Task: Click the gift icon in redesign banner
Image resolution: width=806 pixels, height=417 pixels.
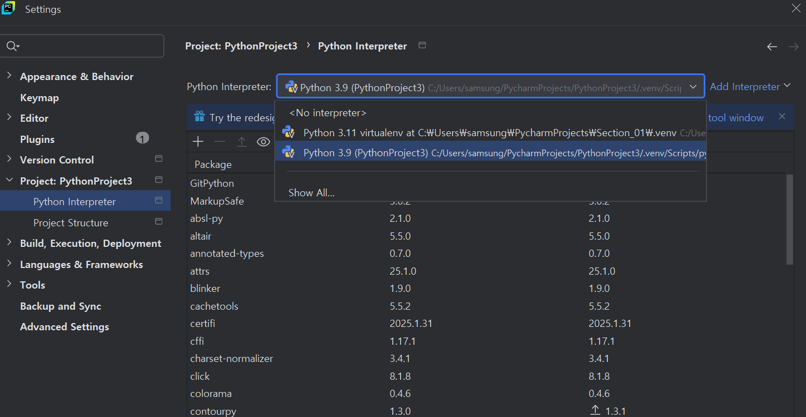Action: [199, 117]
